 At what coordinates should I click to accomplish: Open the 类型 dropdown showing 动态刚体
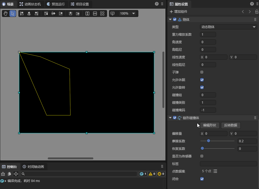click(228, 27)
